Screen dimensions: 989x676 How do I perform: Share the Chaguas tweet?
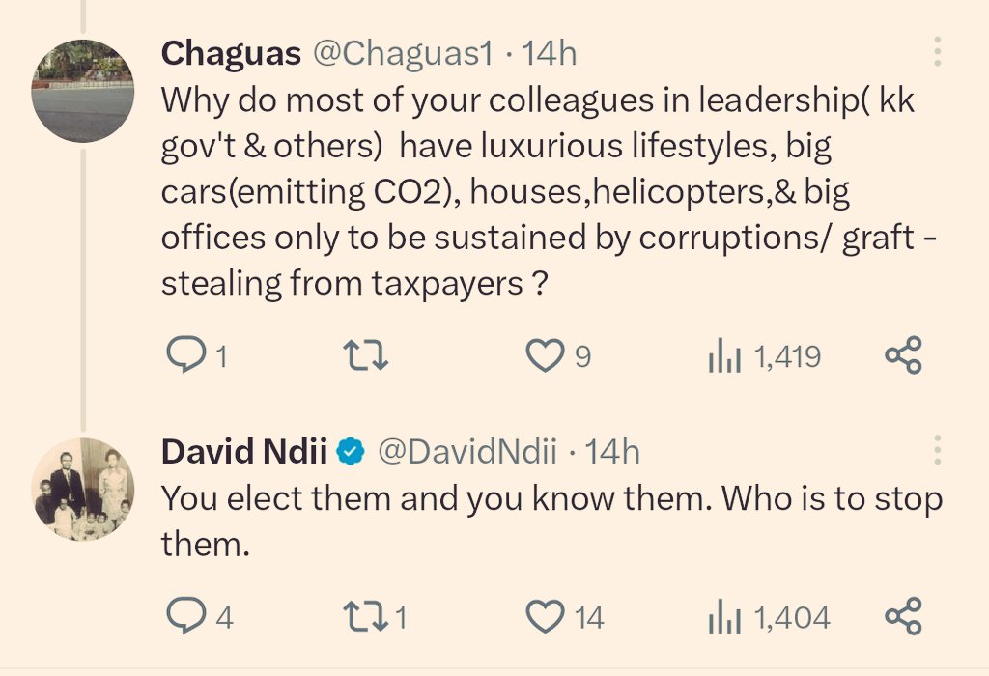[904, 356]
